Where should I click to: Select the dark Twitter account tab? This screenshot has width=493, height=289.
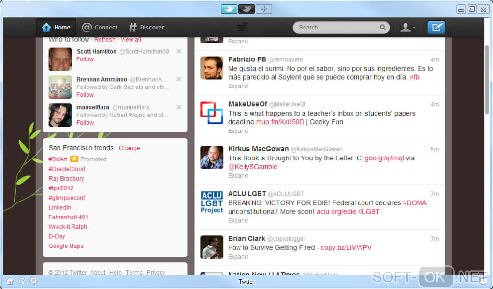click(x=246, y=9)
